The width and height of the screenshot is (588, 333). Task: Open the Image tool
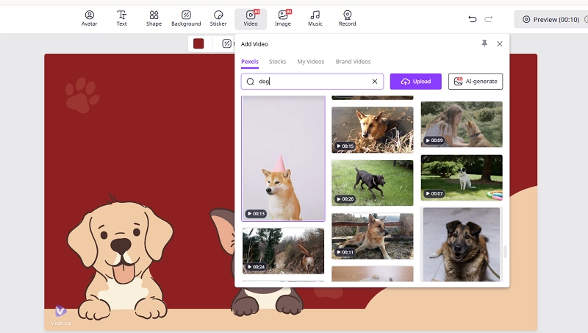pos(283,19)
